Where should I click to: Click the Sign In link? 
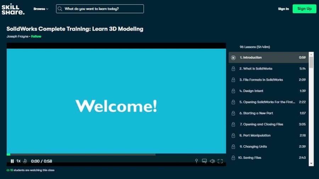284,9
